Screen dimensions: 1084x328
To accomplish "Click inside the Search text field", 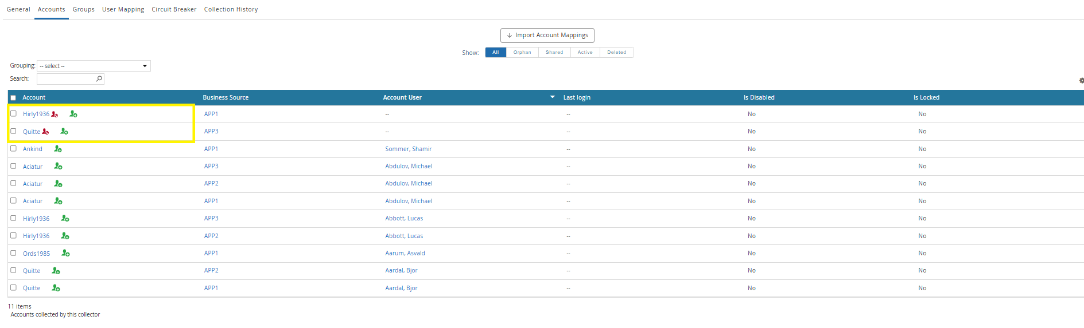I will pos(65,79).
